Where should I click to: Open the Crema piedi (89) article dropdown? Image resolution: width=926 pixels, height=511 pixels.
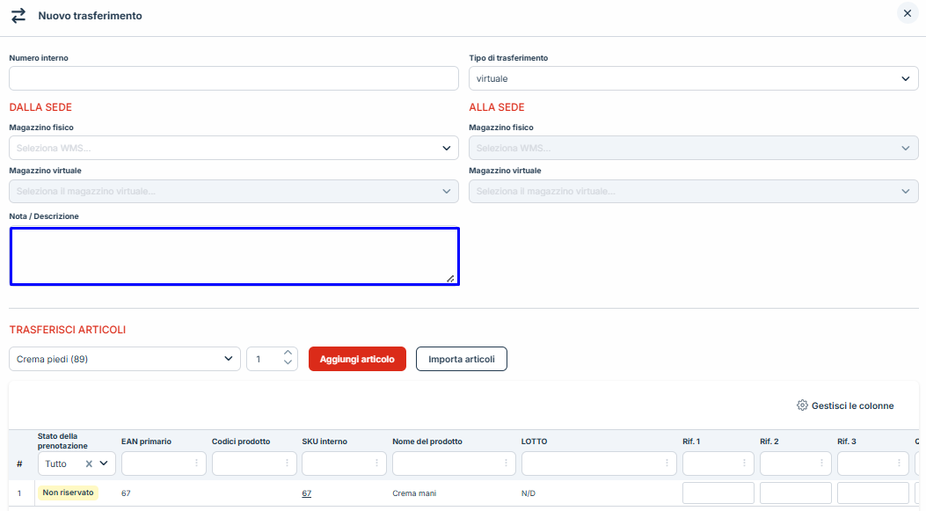point(124,359)
